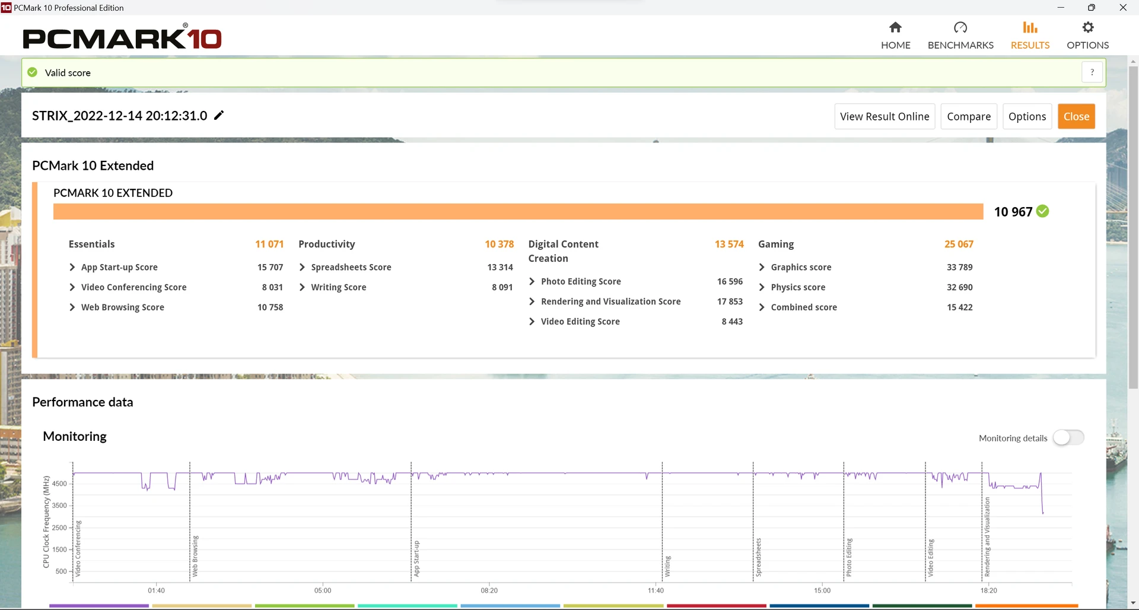
Task: Click the Valid score label
Action: pyautogui.click(x=68, y=72)
